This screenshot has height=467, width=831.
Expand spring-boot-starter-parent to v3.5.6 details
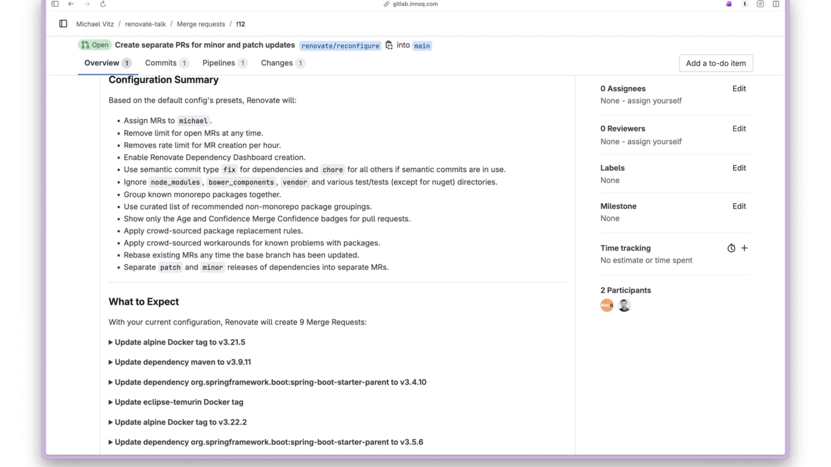(266, 442)
